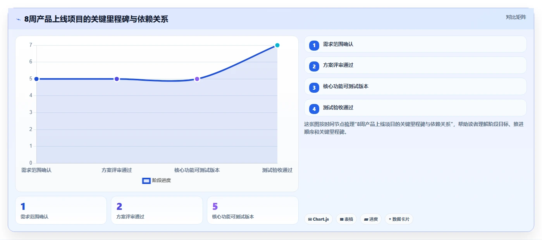This screenshot has width=542, height=240.
Task: Open the 方案评审通过 milestone row
Action: point(415,65)
